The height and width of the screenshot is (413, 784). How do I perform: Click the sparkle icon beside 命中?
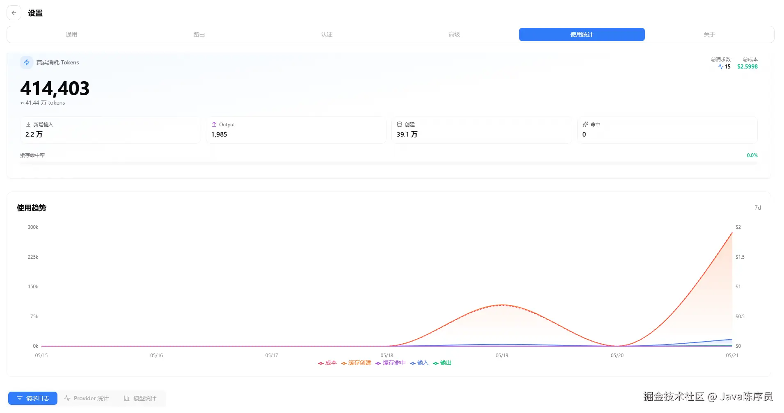coord(585,124)
